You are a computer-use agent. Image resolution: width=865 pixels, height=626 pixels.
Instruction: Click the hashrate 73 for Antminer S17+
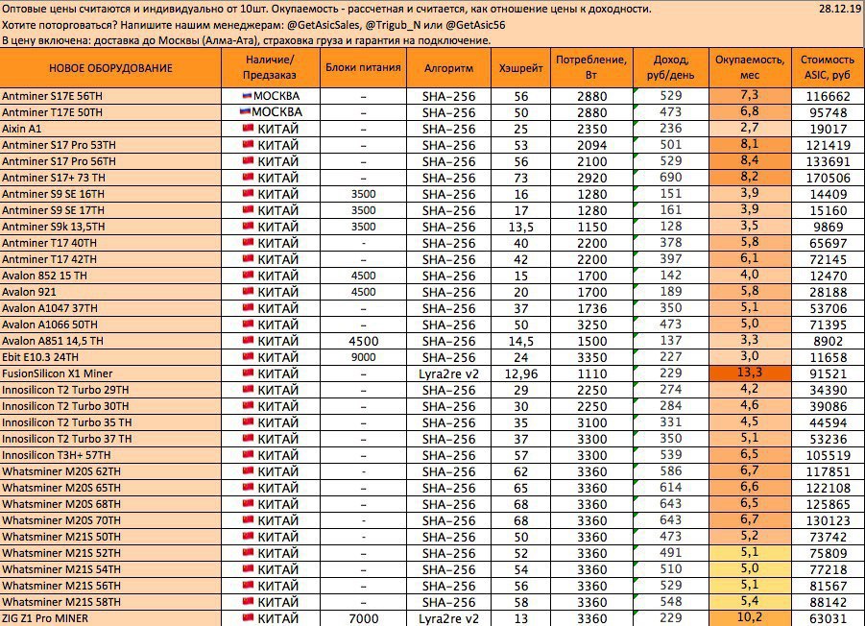tap(520, 178)
